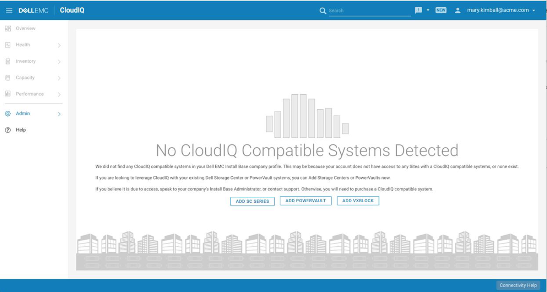Screen dimensions: 547x292
Task: Open the mary.kimball@acme.com account dropdown
Action: click(501, 11)
